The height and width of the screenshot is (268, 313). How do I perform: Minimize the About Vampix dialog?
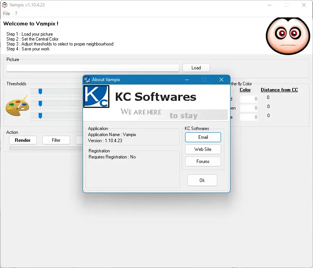tap(187, 80)
